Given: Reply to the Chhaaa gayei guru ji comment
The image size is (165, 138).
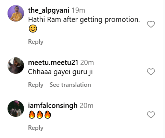Looking at the screenshot, I should click(x=36, y=85).
